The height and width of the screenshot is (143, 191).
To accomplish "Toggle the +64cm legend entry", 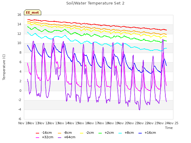I will 67,137.
